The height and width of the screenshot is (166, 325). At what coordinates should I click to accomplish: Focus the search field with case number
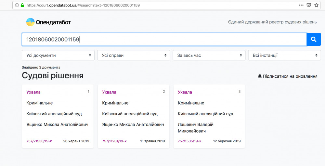(x=164, y=39)
